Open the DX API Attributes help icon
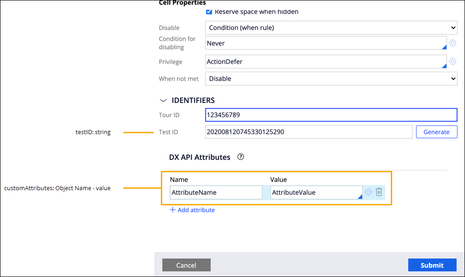Screen dimensions: 465x277 [241, 157]
